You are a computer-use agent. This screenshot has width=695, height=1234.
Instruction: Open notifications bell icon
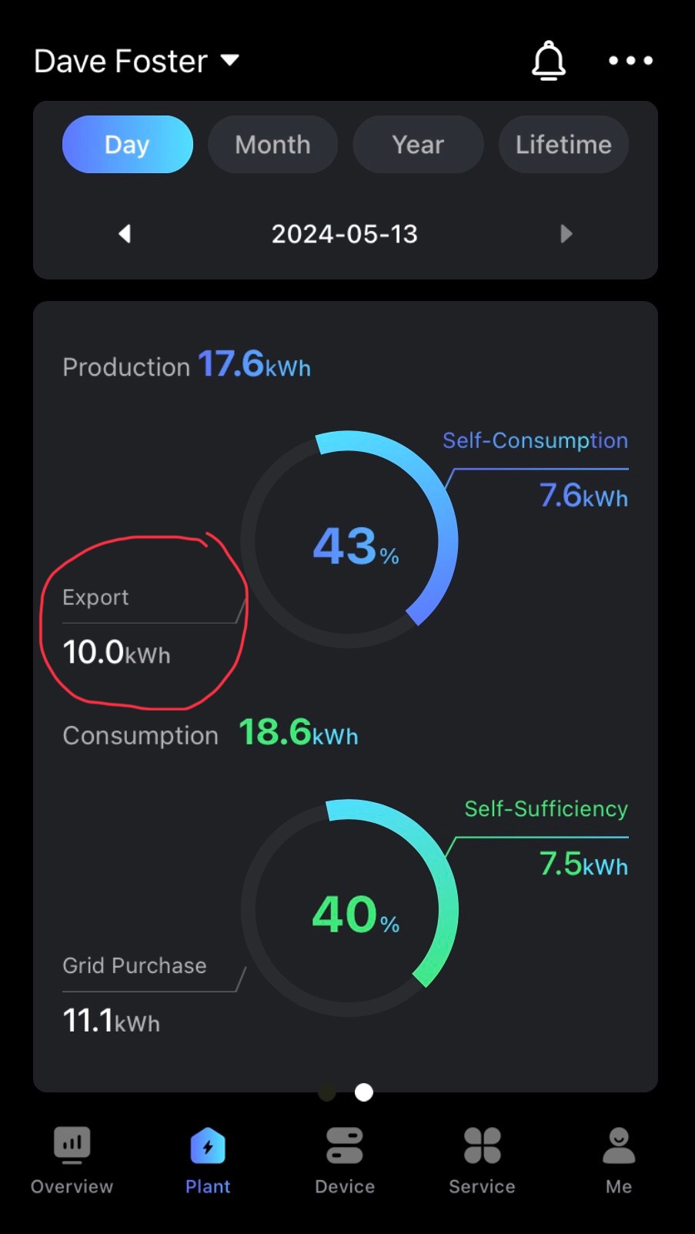coord(548,61)
